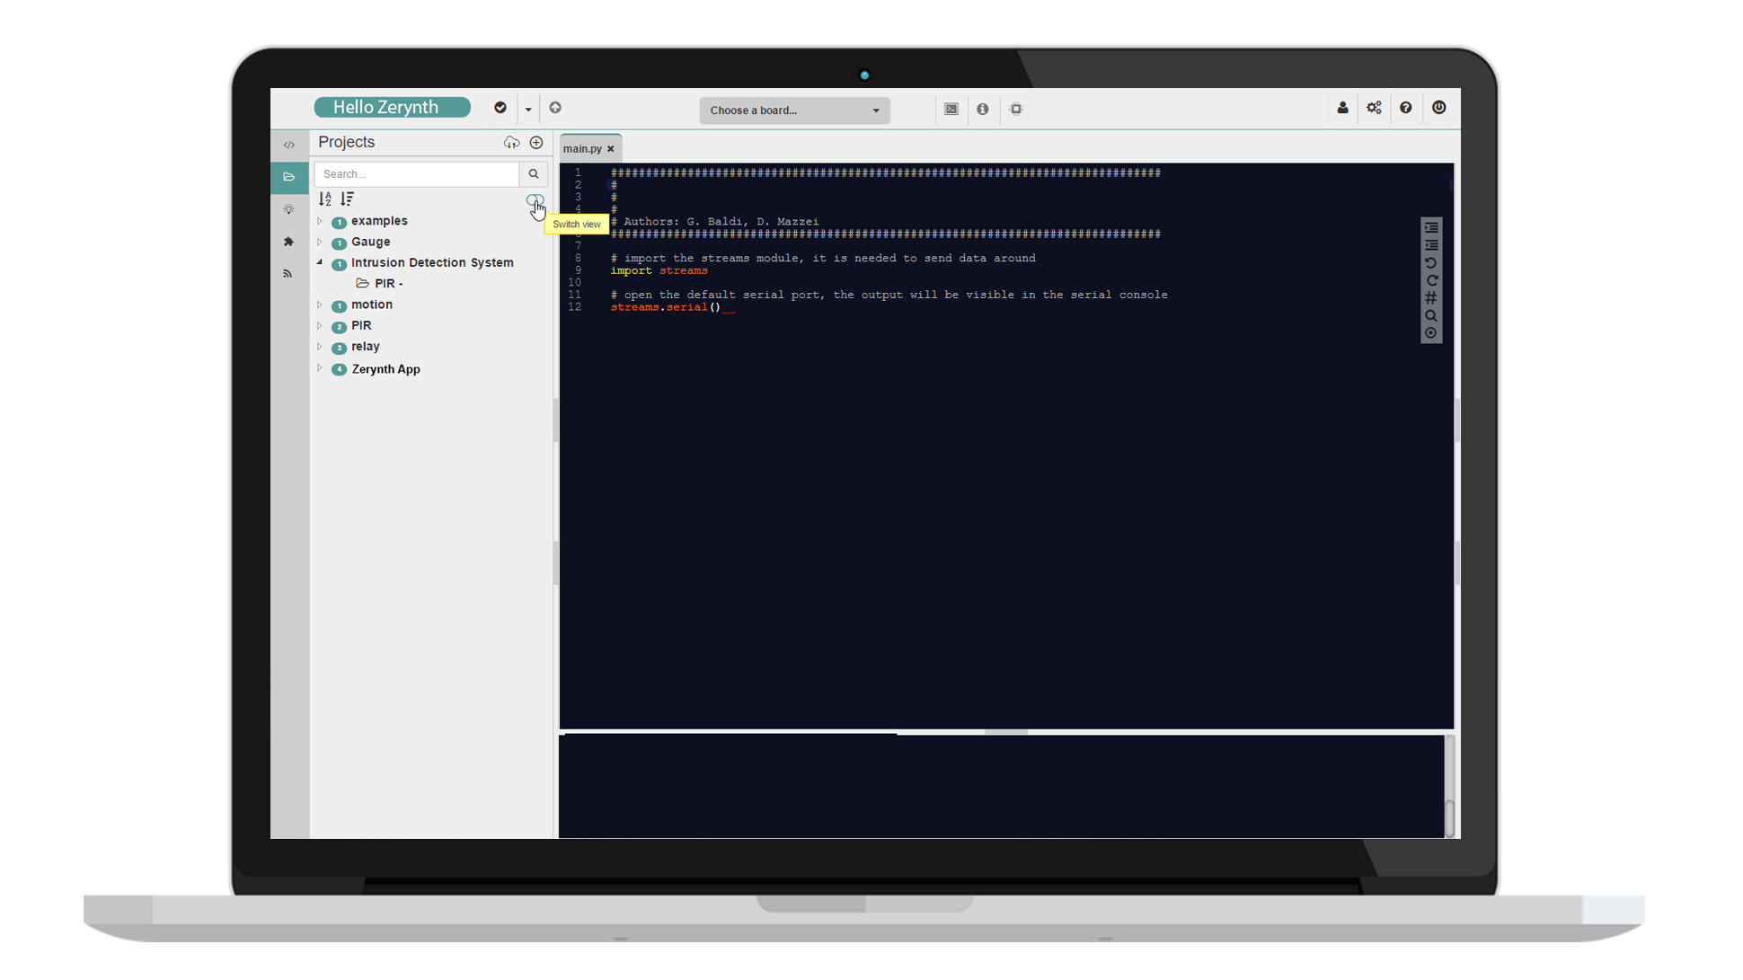Image resolution: width=1743 pixels, height=980 pixels.
Task: Click the comment hash icon in editor
Action: pyautogui.click(x=1431, y=298)
